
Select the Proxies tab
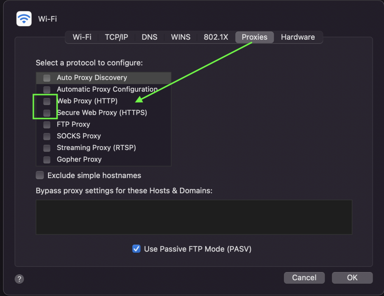point(255,37)
